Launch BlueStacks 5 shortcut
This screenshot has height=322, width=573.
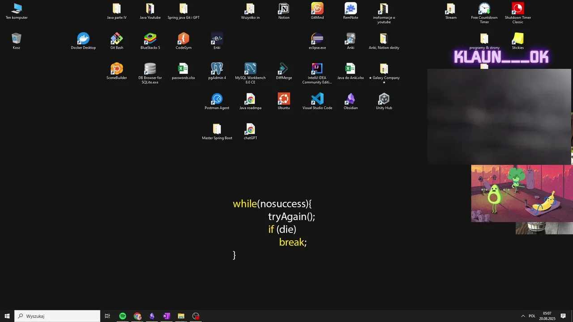click(150, 41)
